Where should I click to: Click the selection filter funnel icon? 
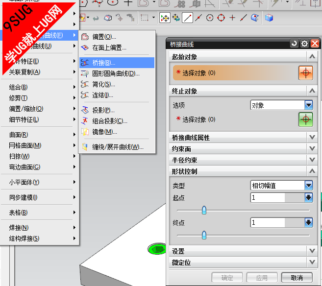click(x=82, y=18)
